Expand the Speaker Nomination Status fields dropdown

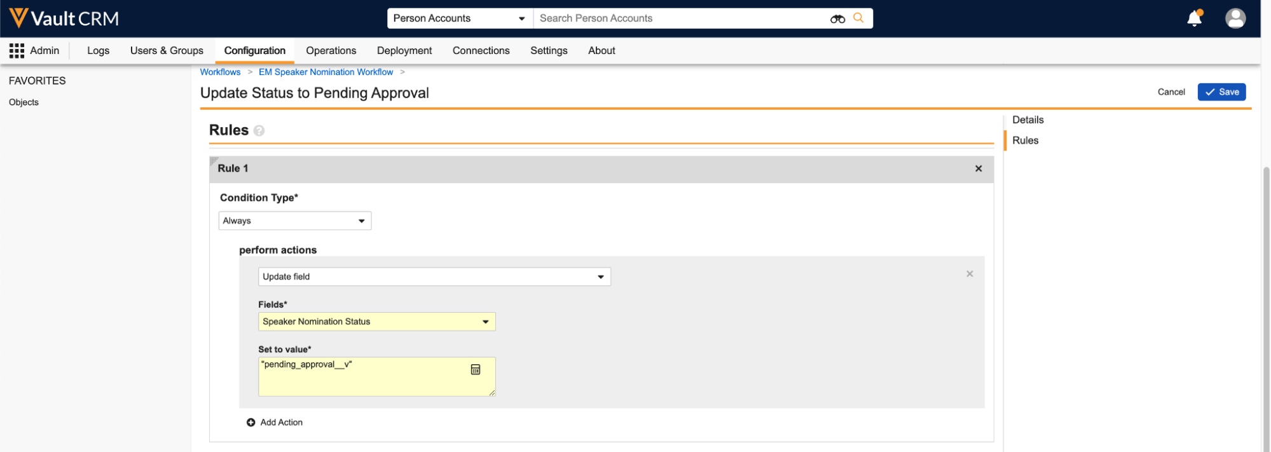click(376, 322)
